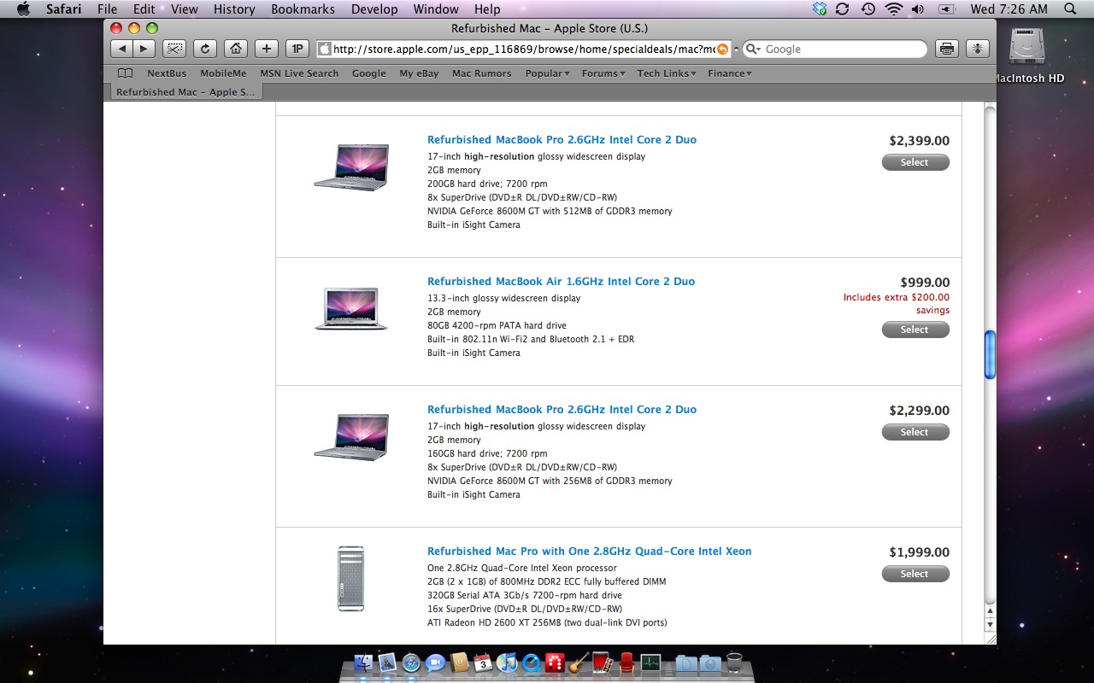Select the $2,299.00 MacBook Pro

pyautogui.click(x=915, y=432)
